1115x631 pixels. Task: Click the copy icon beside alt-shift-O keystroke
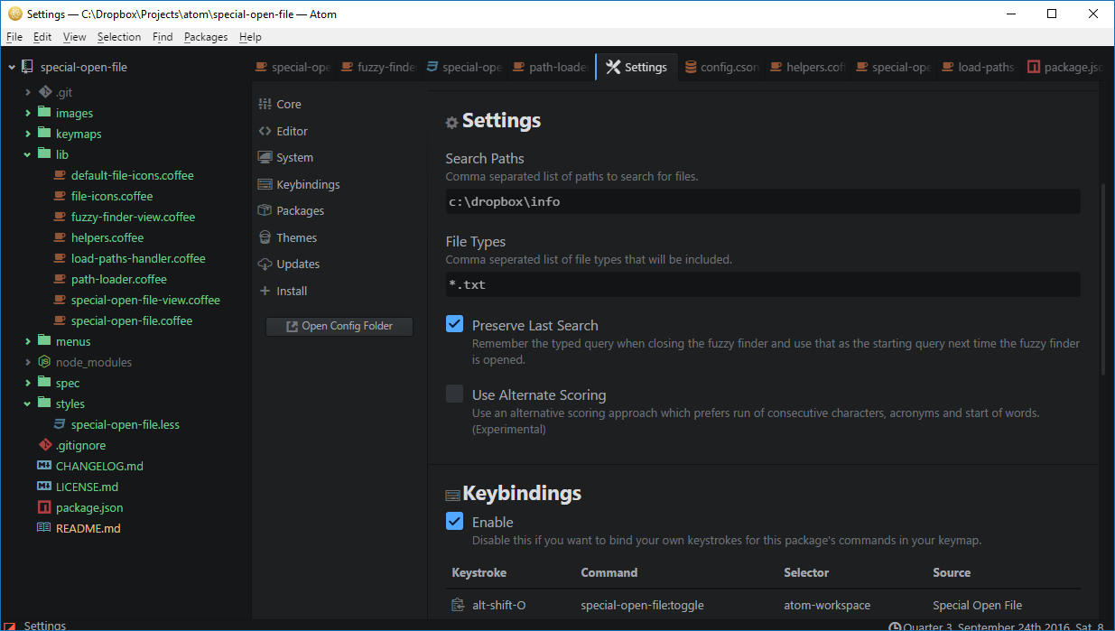[x=457, y=605]
